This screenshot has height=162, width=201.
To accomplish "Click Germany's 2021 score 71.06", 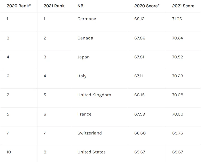I will [x=177, y=19].
